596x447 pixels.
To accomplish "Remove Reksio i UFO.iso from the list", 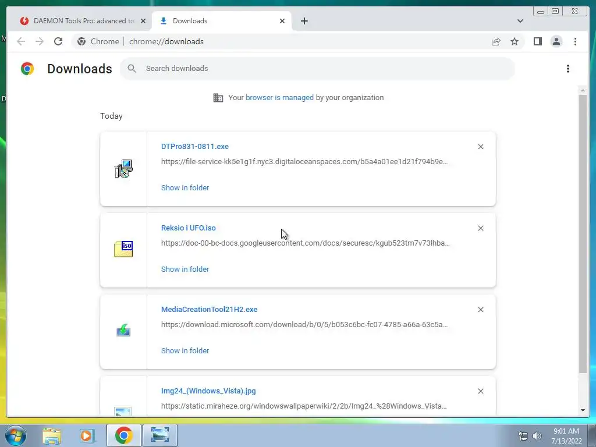I will pos(480,228).
